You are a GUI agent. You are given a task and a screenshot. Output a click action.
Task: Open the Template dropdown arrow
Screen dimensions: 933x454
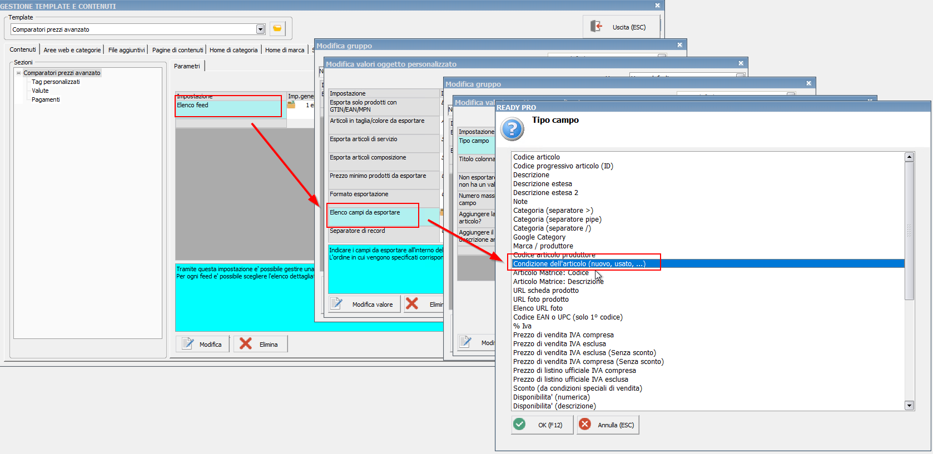(260, 29)
